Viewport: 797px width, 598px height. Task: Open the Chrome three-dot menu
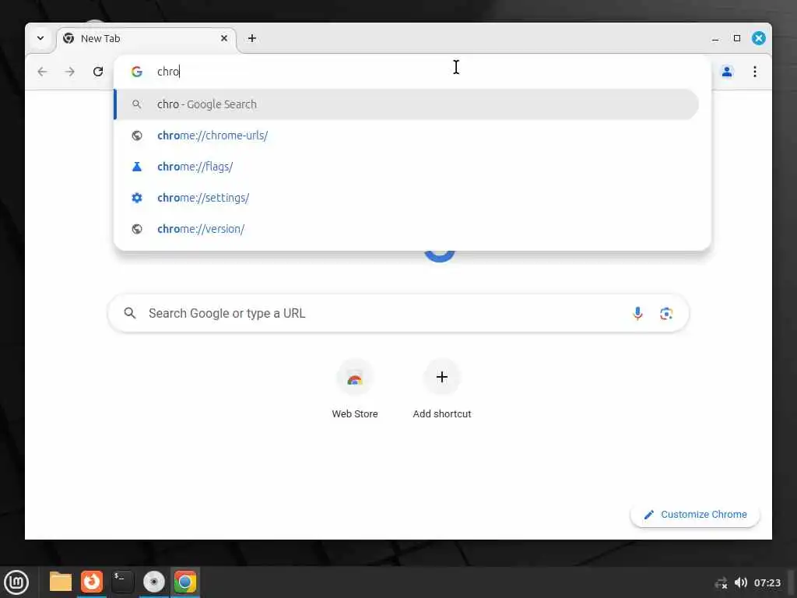(755, 72)
